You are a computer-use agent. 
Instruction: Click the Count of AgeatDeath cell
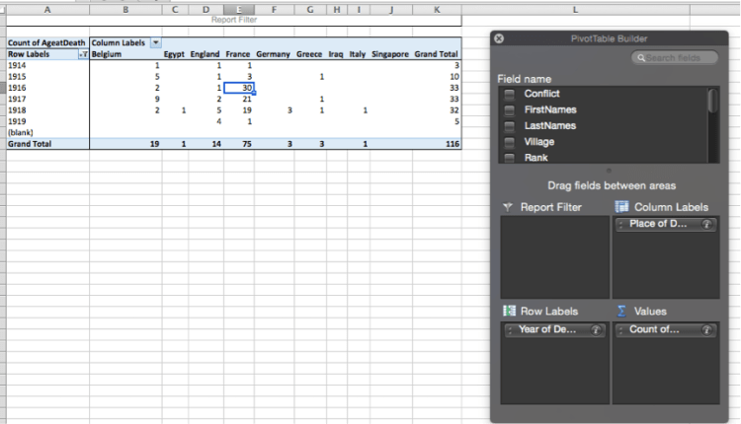(x=46, y=43)
